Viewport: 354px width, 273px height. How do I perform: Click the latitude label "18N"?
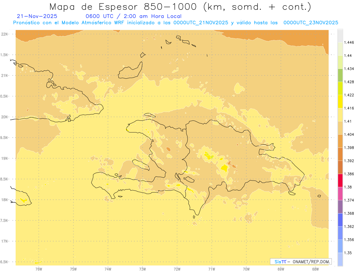4,200
